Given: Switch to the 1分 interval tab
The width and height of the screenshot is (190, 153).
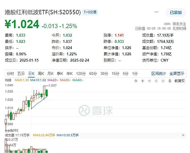Looking at the screenshot, I should (135, 74).
